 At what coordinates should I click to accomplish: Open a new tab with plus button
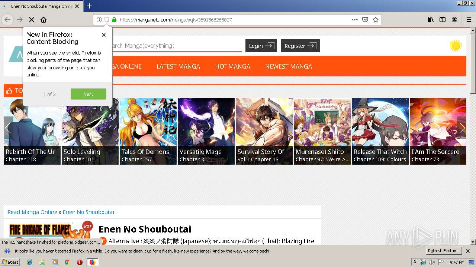click(90, 6)
